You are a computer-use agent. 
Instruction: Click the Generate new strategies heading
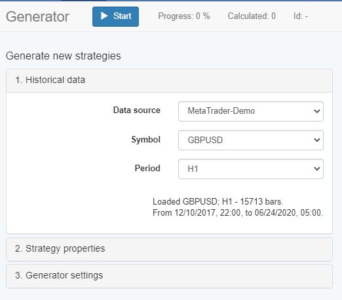coord(64,56)
